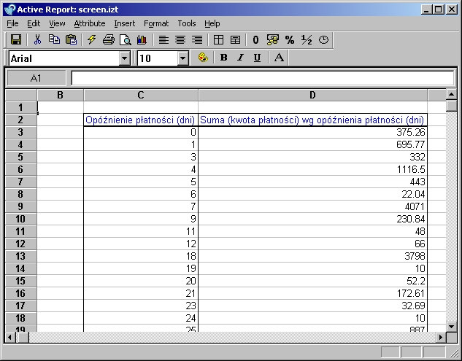Screen dimensions: 462x361
Task: Apply time format clock icon
Action: [323, 39]
